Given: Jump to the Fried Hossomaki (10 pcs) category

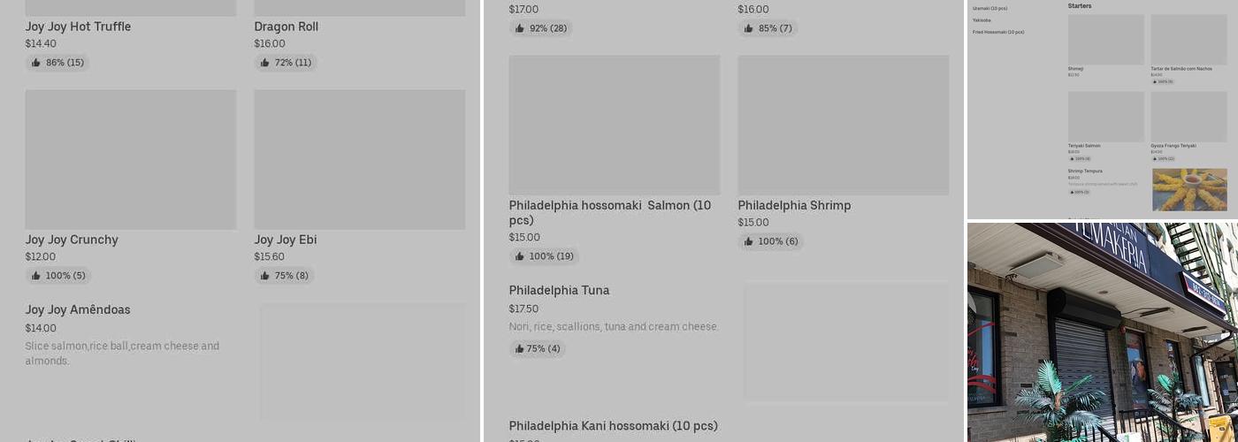Looking at the screenshot, I should (998, 32).
